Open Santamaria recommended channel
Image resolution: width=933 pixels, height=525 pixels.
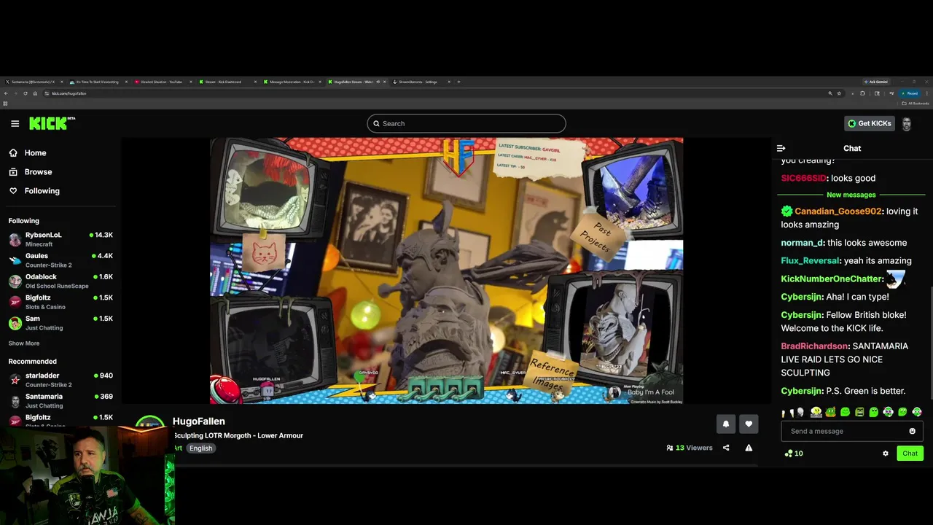click(x=60, y=401)
